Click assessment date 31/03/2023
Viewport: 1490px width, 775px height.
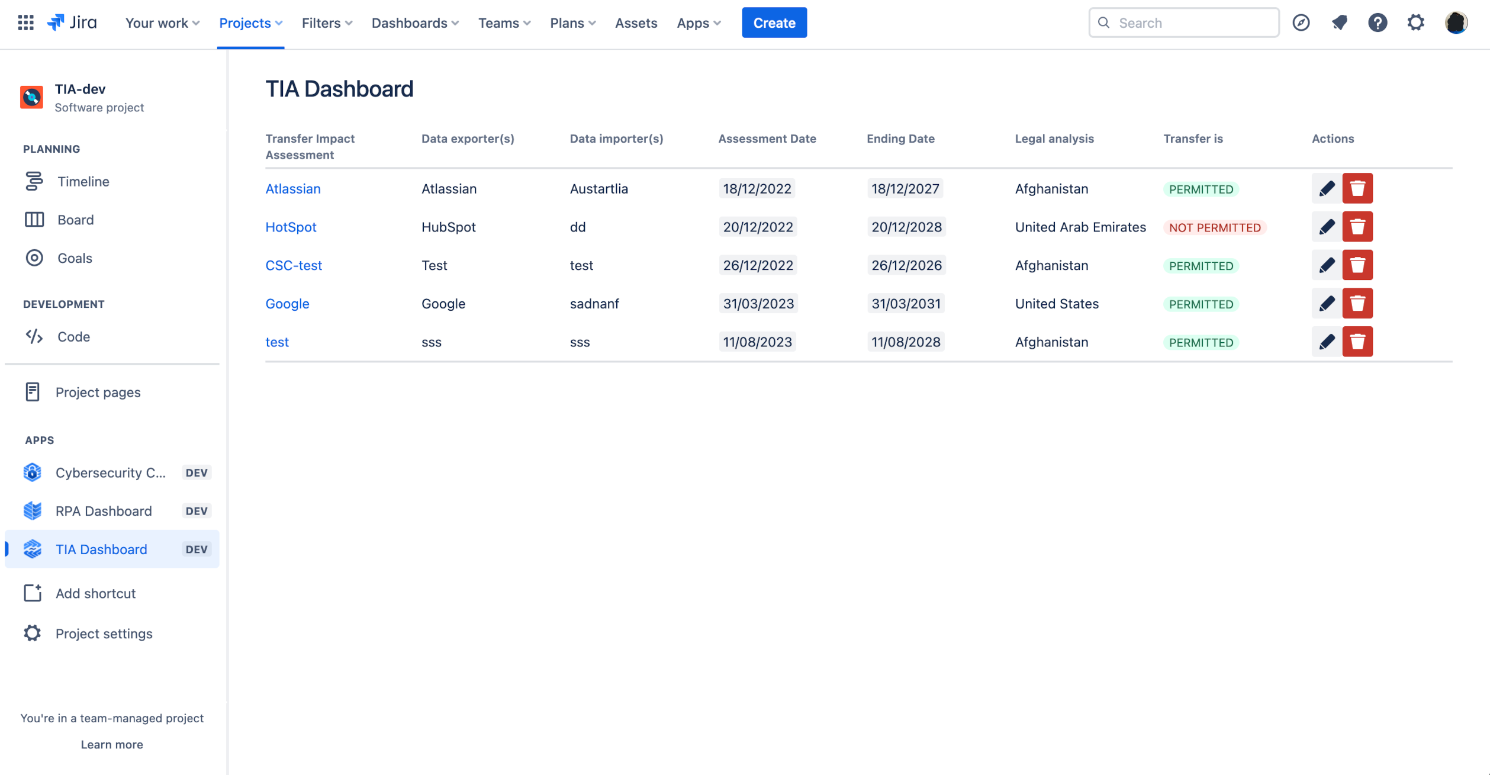758,303
